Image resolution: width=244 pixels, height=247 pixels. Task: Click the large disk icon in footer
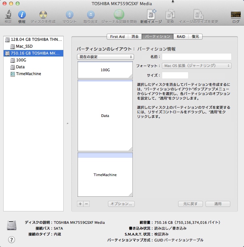click(x=12, y=225)
